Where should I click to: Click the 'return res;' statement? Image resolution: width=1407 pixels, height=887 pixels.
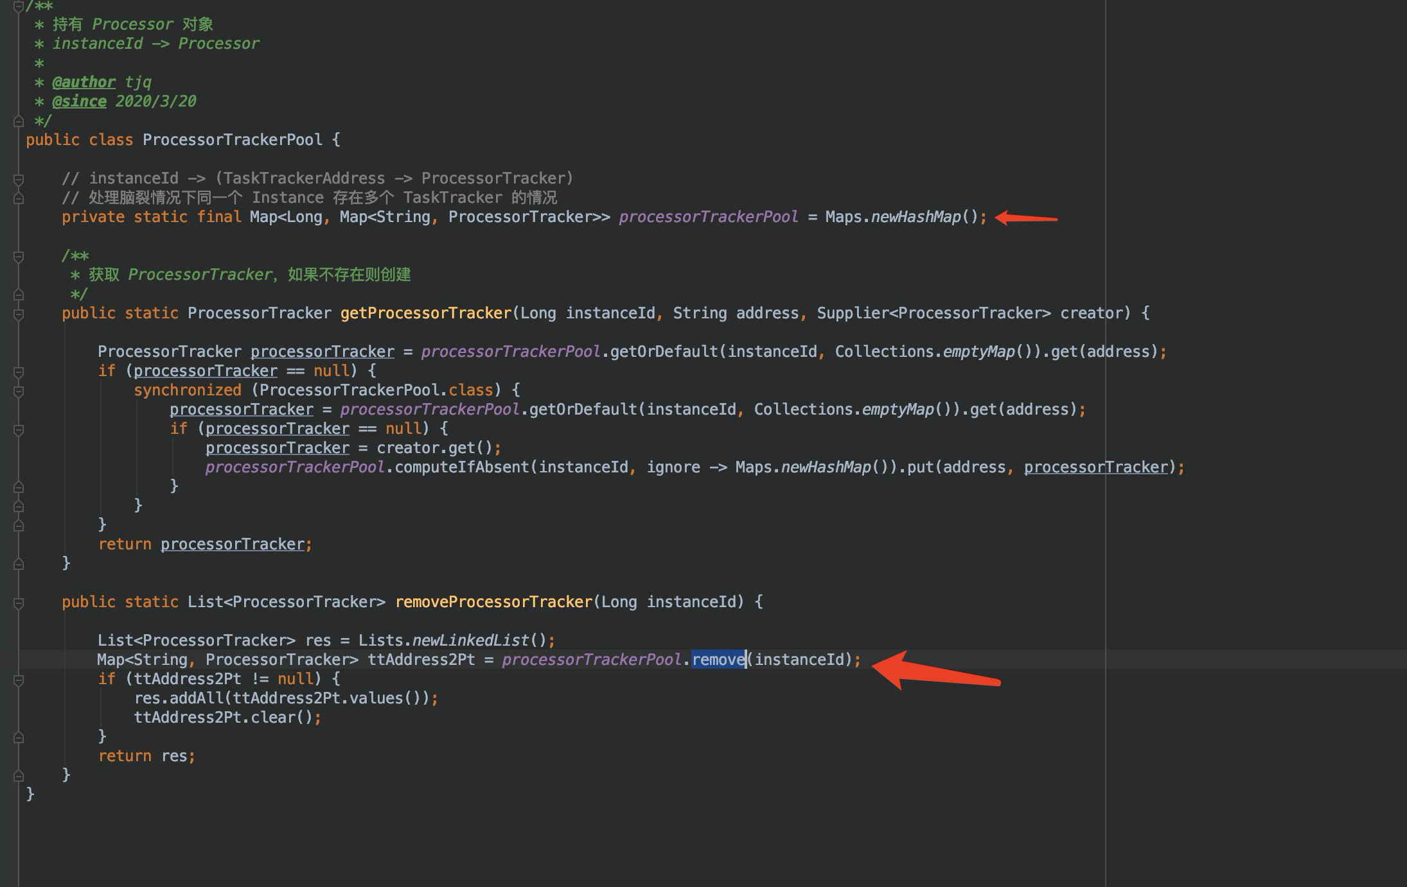point(146,756)
